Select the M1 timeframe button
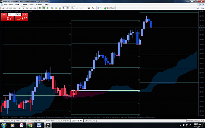This screenshot has height=128, width=205. [3, 8]
